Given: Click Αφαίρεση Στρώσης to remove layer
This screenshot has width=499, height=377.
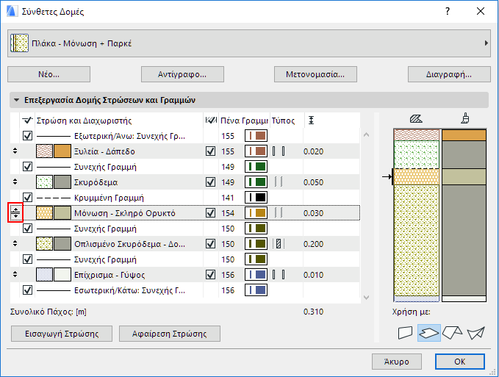Looking at the screenshot, I should pyautogui.click(x=170, y=334).
